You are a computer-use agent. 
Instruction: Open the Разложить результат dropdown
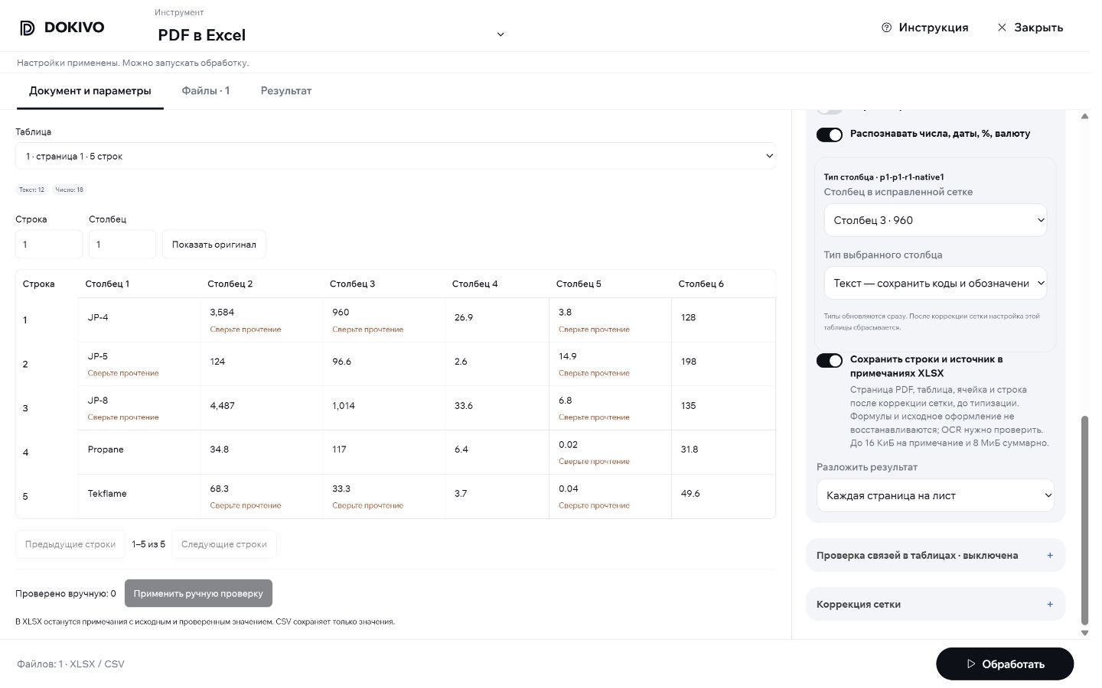click(x=935, y=495)
